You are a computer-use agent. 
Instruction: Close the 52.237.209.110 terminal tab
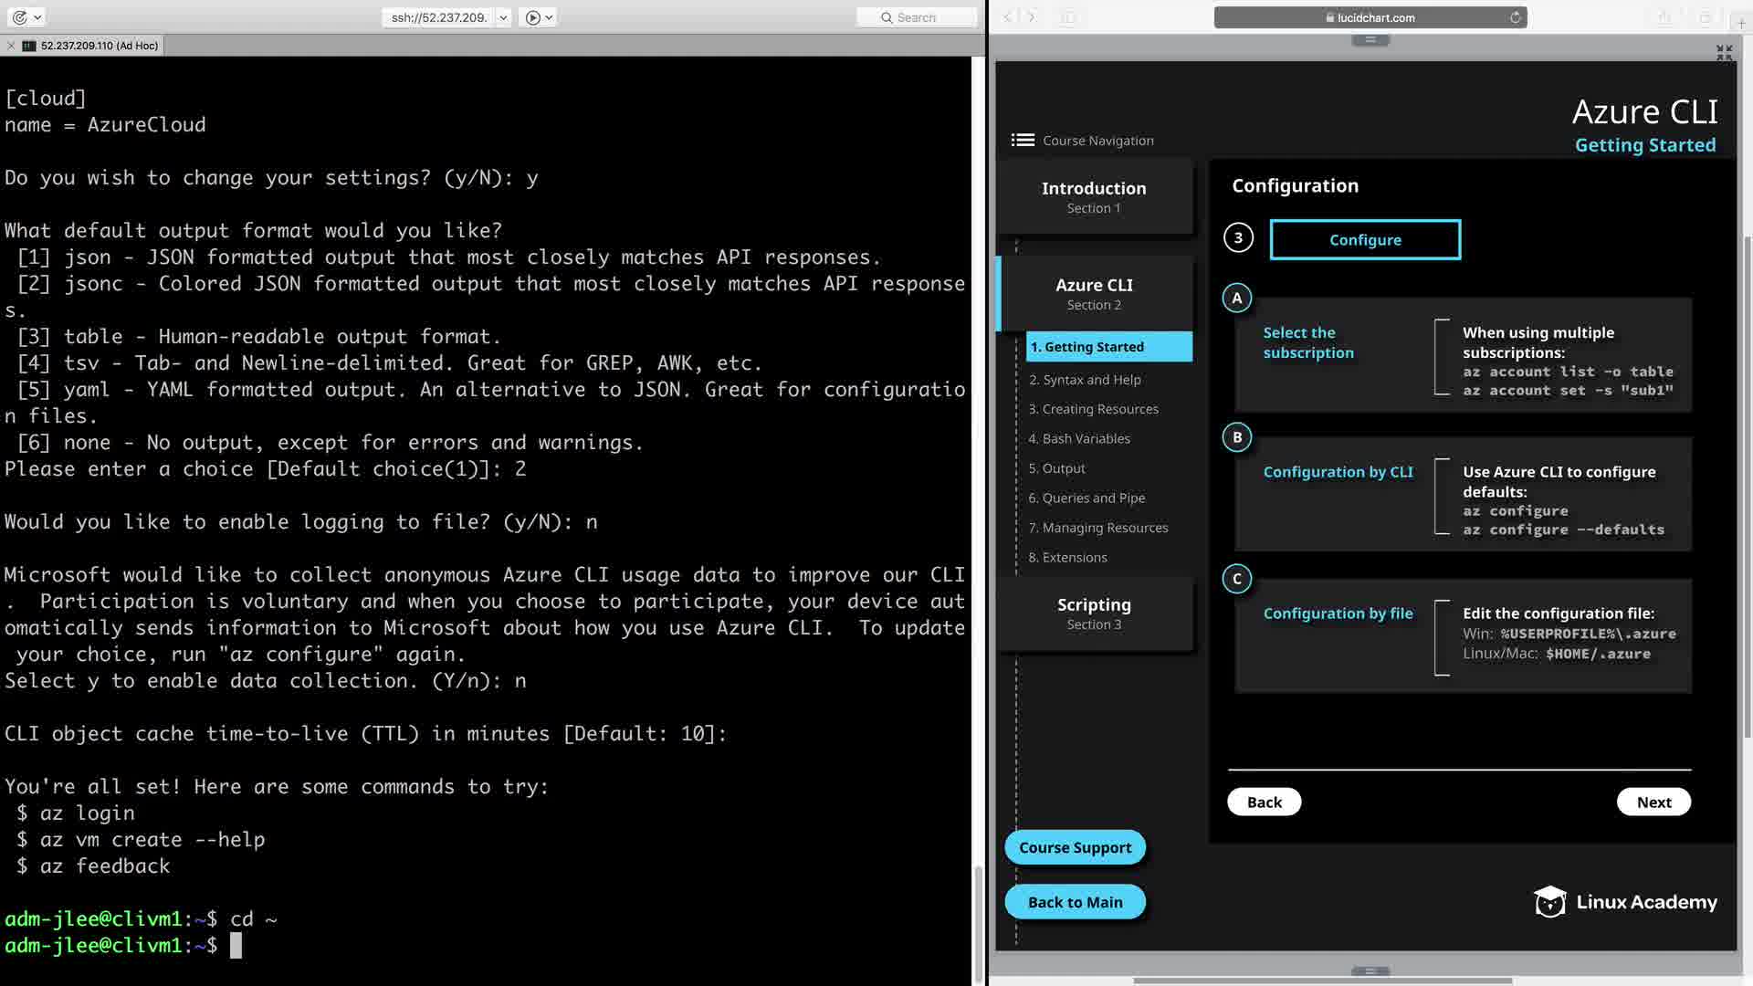[11, 46]
